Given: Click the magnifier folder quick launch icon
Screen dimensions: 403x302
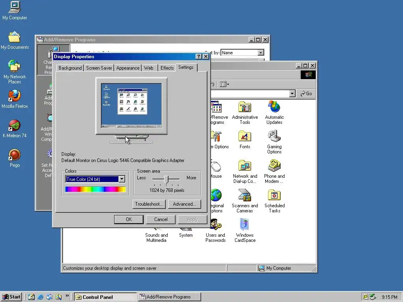Looking at the screenshot, I should pyautogui.click(x=58, y=297).
